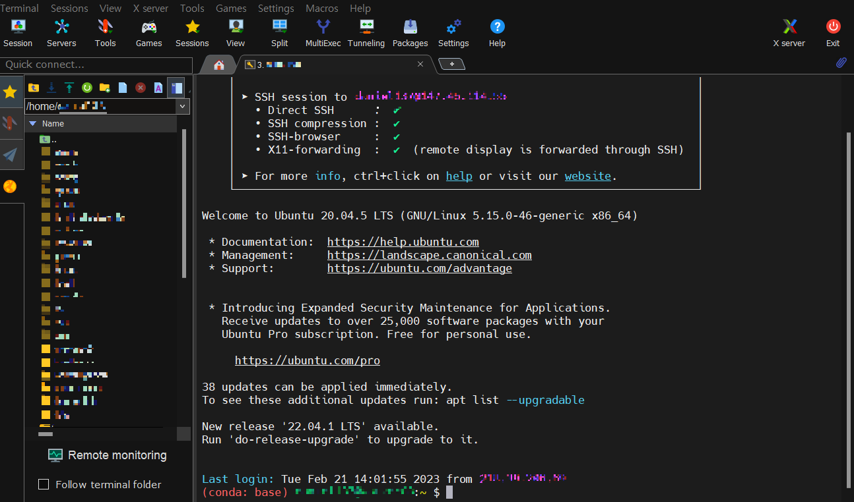Click the upload files icon
The height and width of the screenshot is (502, 854).
(69, 87)
